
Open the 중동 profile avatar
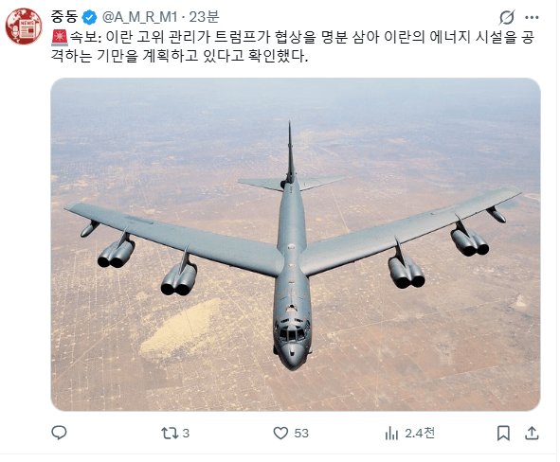pyautogui.click(x=24, y=27)
